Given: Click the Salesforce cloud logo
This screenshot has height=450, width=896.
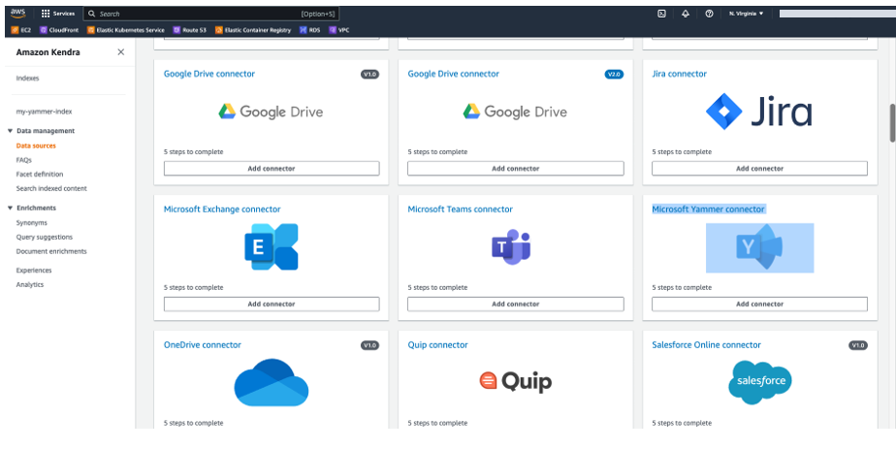Looking at the screenshot, I should [760, 382].
